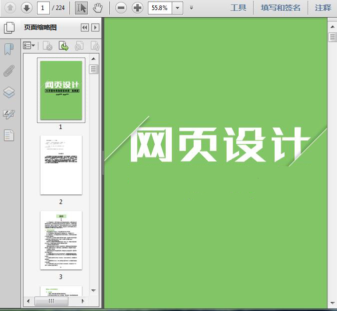Screen dimensions: 337x311
Task: Collapse the thumbnails panel with double-arrow
Action: 84,27
